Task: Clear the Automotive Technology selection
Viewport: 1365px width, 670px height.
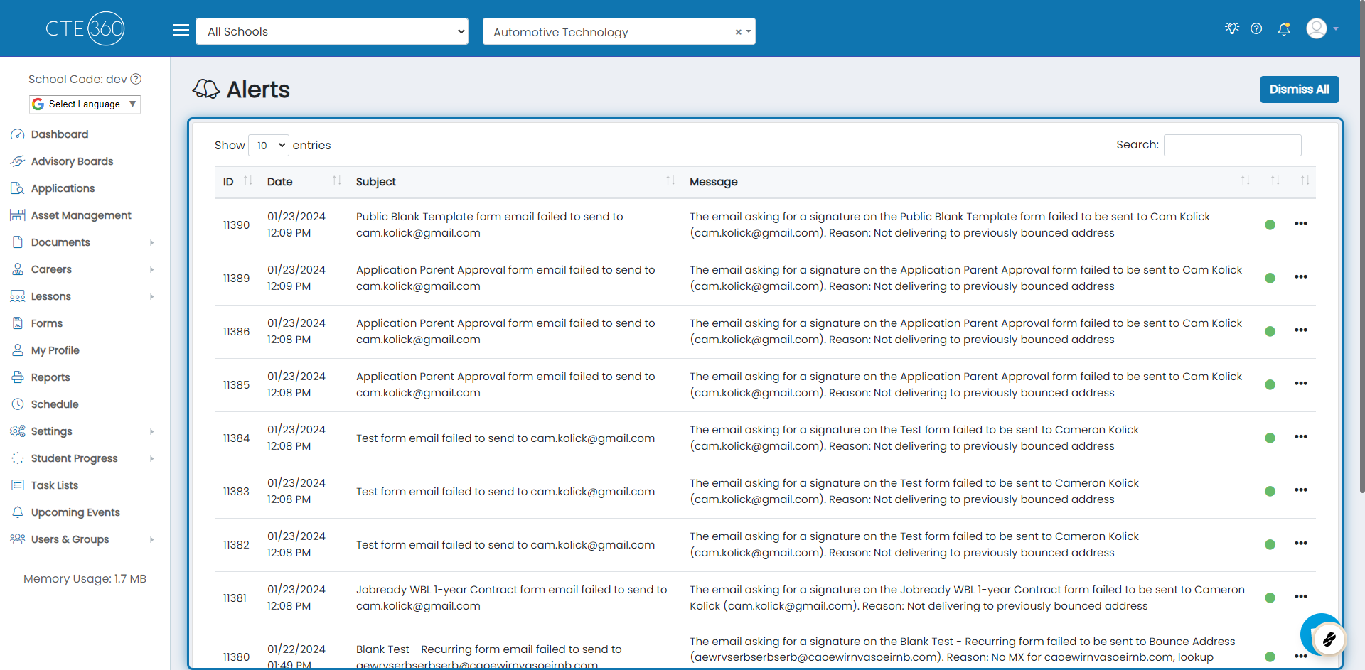Action: [x=738, y=32]
